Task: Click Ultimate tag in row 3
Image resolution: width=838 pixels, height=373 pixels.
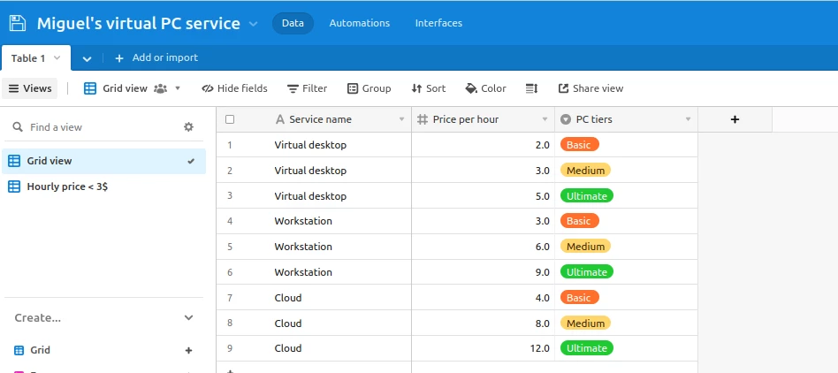Action: pyautogui.click(x=586, y=196)
